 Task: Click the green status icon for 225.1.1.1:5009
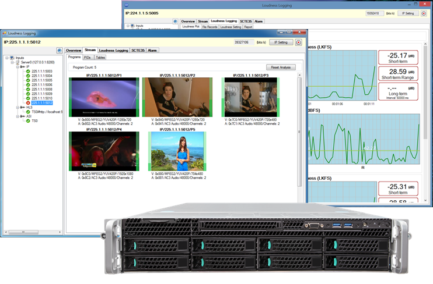point(28,94)
